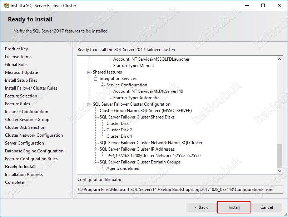Select SQL Server Failover Cluster IP Addresses row
The image size is (288, 217).
point(137,149)
